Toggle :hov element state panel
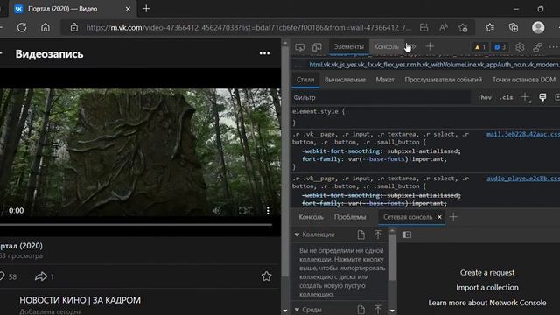The height and width of the screenshot is (315, 560). click(x=485, y=97)
